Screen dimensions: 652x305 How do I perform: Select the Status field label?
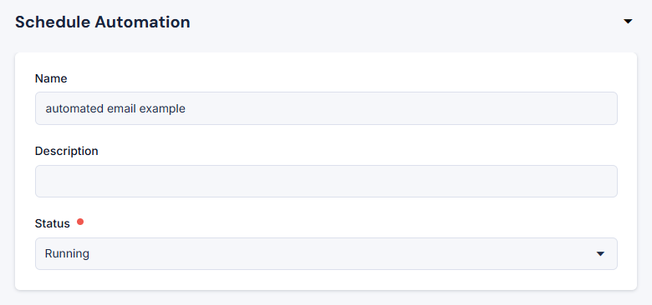[53, 224]
